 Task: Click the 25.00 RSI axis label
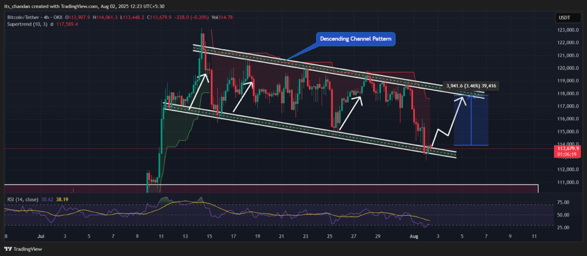tap(563, 227)
